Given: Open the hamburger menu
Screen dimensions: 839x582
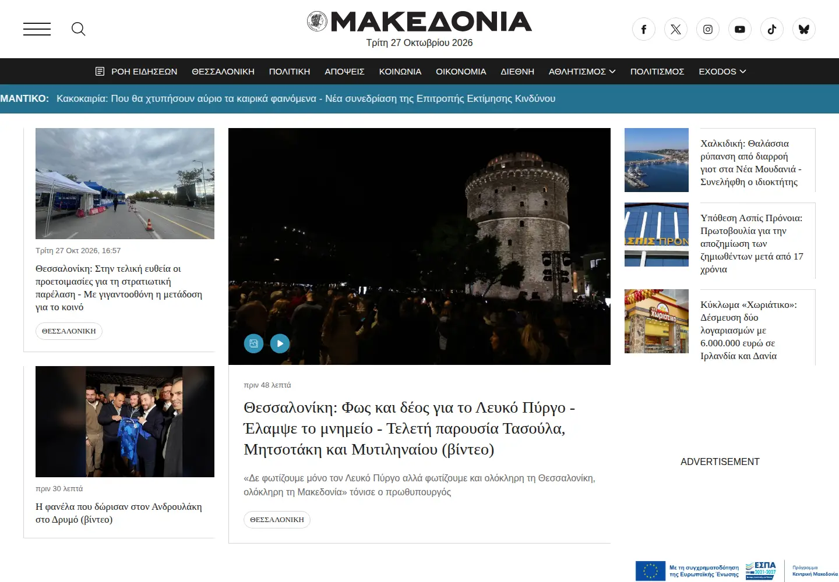Looking at the screenshot, I should tap(37, 29).
